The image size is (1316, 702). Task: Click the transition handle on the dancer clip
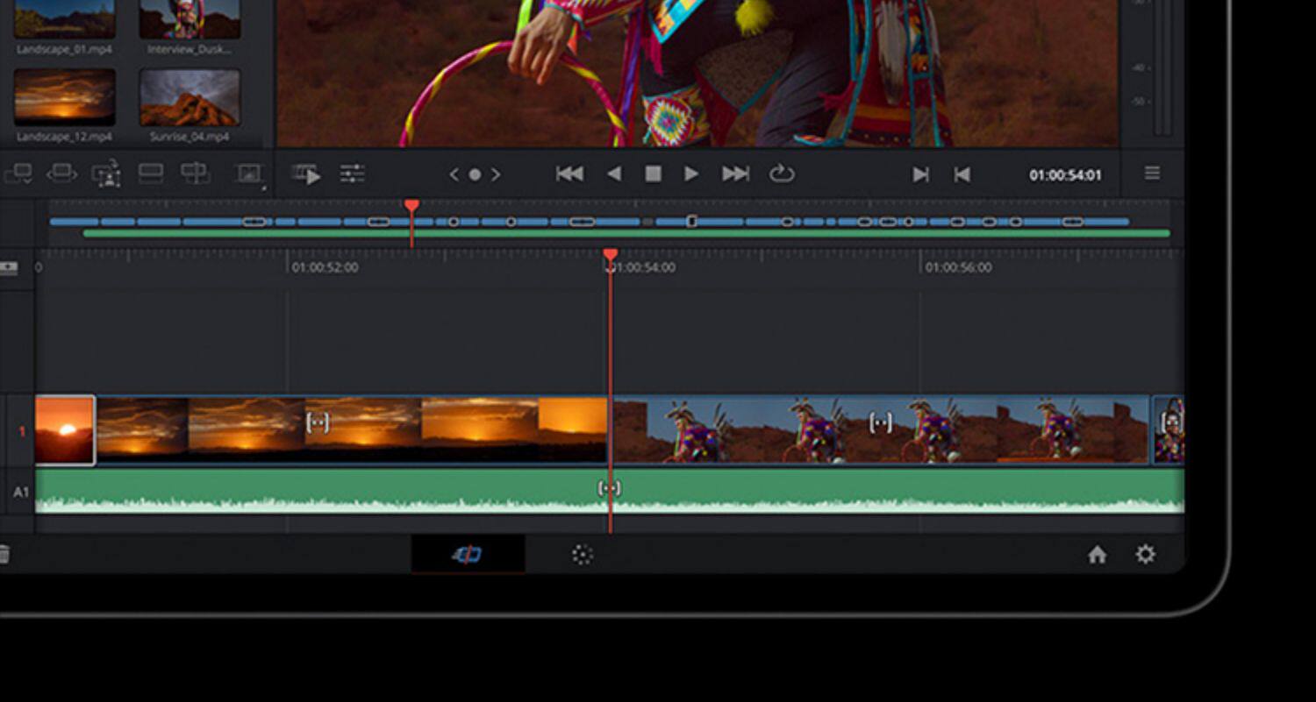pos(880,422)
